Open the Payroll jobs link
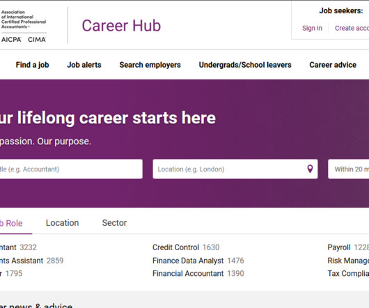369x308 pixels. [x=339, y=247]
